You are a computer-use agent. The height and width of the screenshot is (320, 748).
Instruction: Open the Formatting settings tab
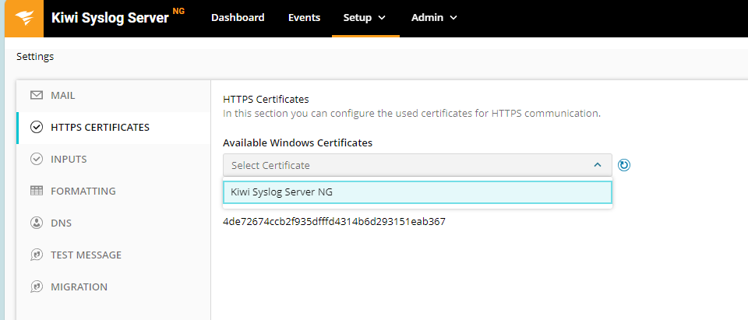click(x=114, y=191)
